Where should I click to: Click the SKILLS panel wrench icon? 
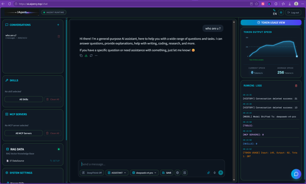(x=7, y=80)
